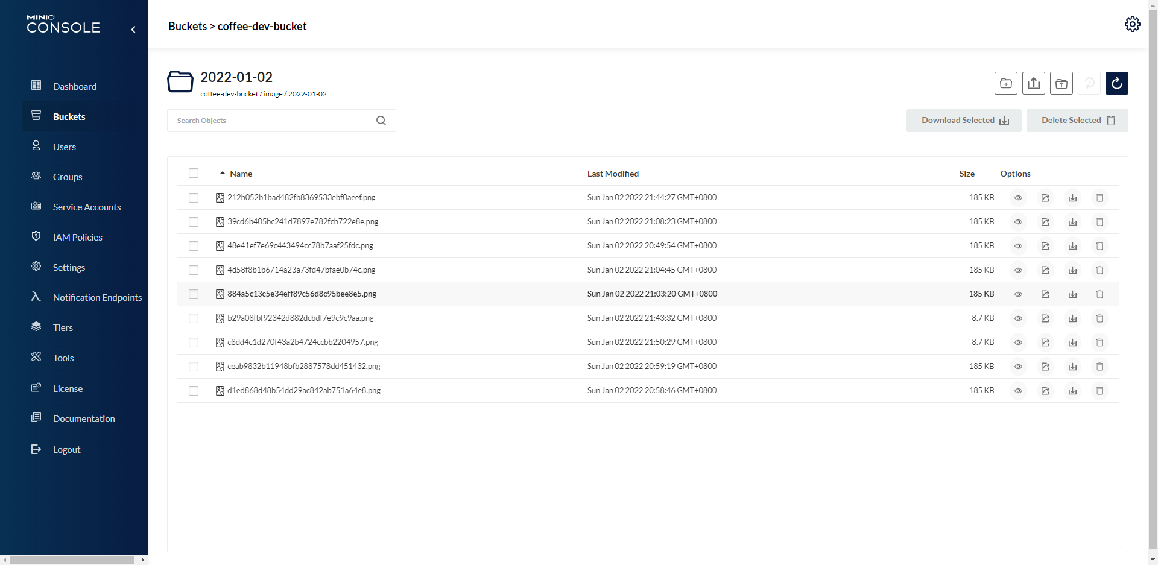Click the Buckets breadcrumb link

pyautogui.click(x=187, y=26)
